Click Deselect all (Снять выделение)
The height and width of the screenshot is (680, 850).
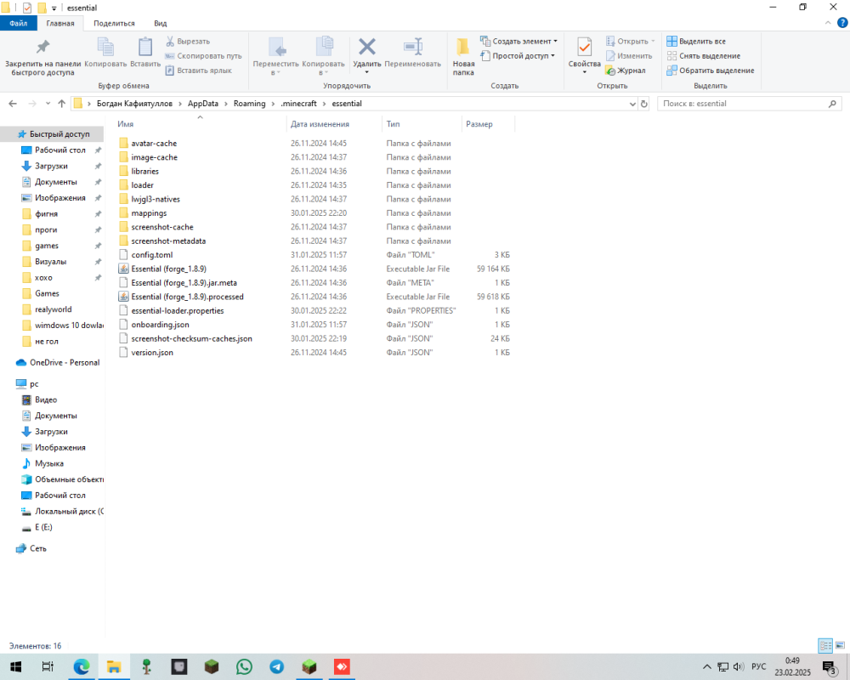(x=703, y=56)
